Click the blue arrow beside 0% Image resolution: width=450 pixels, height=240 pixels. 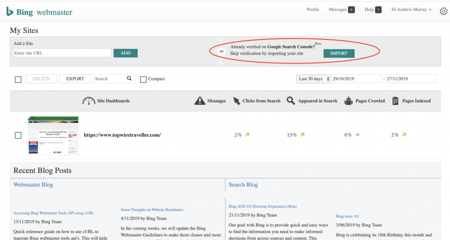(x=357, y=134)
